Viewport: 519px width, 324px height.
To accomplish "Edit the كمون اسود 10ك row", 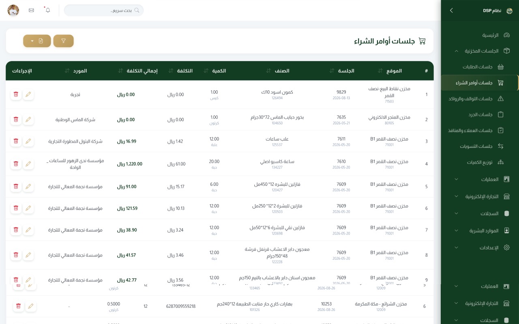I will click(x=28, y=94).
